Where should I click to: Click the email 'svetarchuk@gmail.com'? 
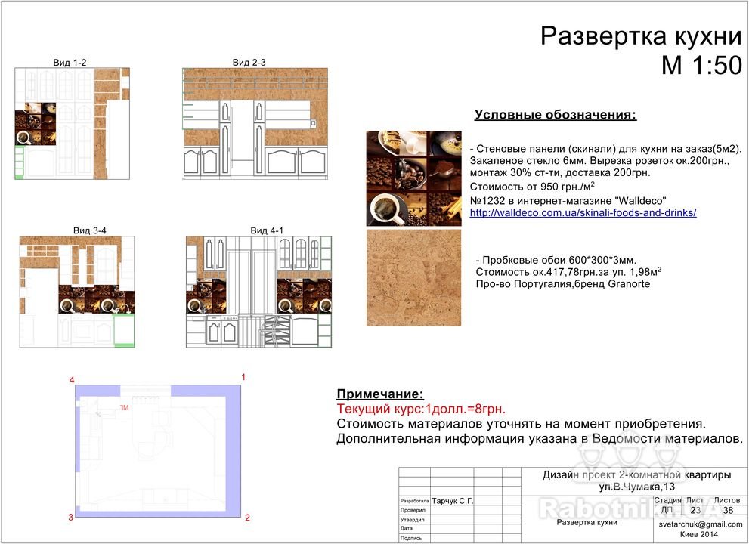click(701, 524)
